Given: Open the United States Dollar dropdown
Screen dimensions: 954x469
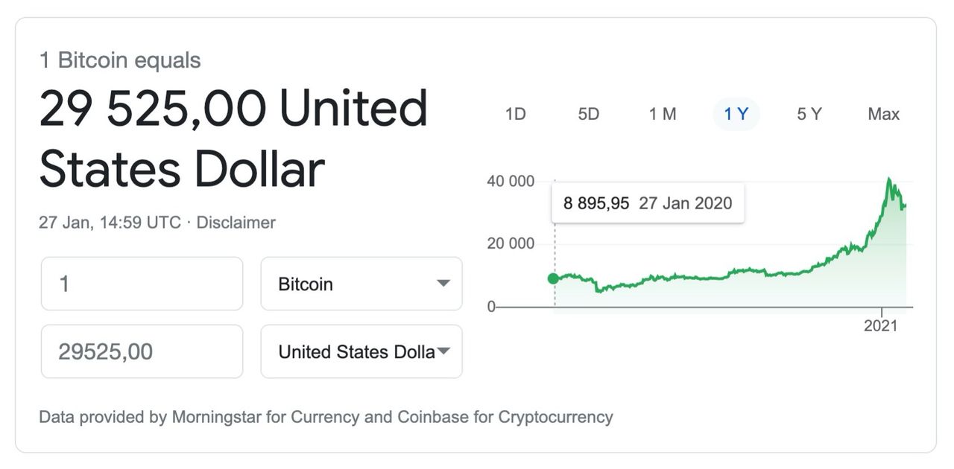Looking at the screenshot, I should [x=361, y=351].
